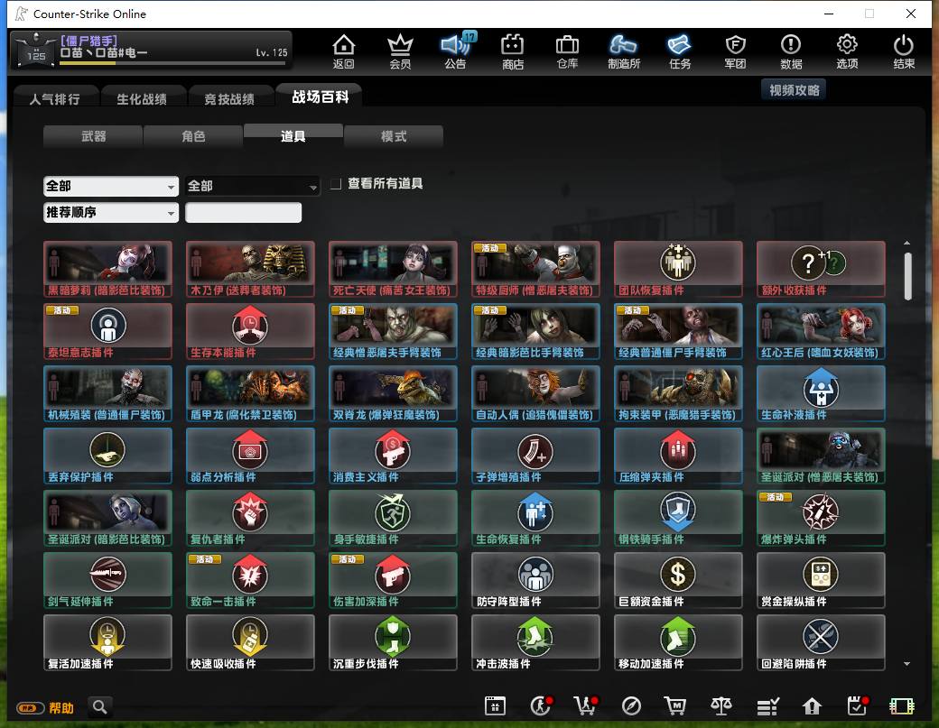
Task: Enable the 查看所有道具 checkbox
Action: click(x=336, y=184)
